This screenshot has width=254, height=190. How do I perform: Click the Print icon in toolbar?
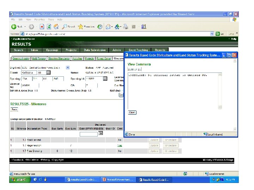coord(126,27)
